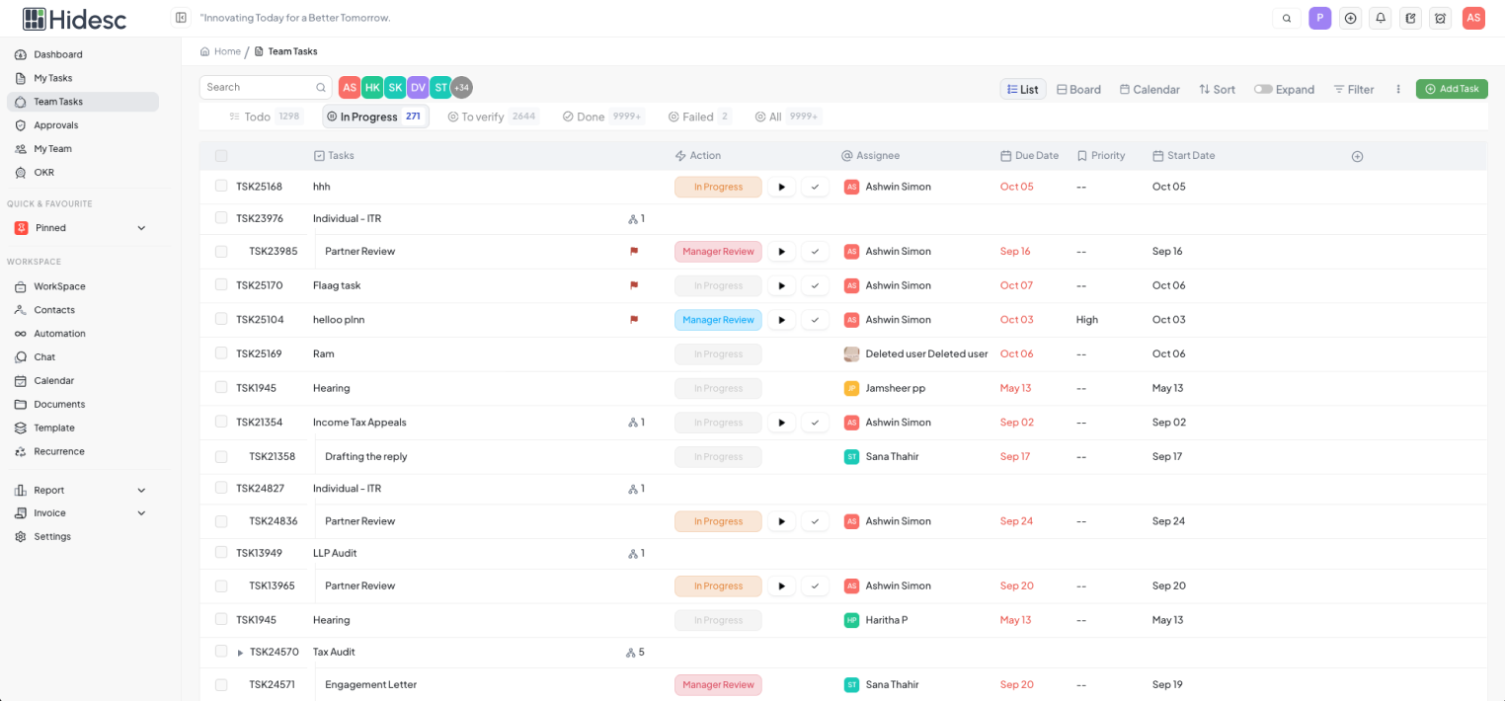Open the search icon in the header

pos(1286,18)
